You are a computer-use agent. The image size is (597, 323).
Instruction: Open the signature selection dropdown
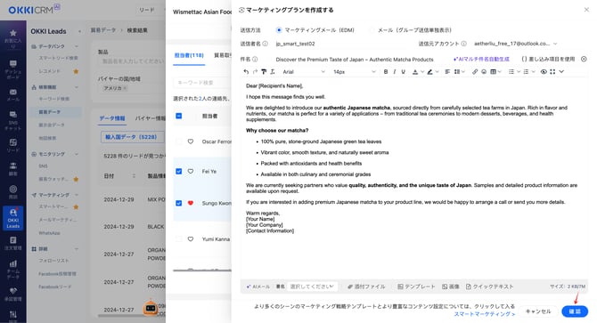pyautogui.click(x=312, y=287)
